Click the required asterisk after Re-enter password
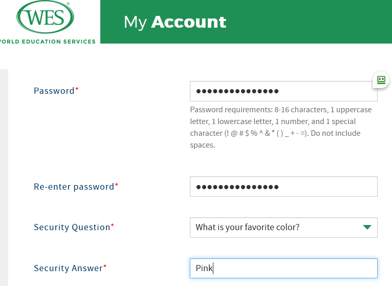This screenshot has height=286, width=392. (117, 186)
